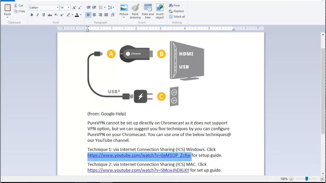The width and height of the screenshot is (326, 183).
Task: Open the youtube link ending 0aM1OP_ZcXw
Action: click(x=139, y=155)
